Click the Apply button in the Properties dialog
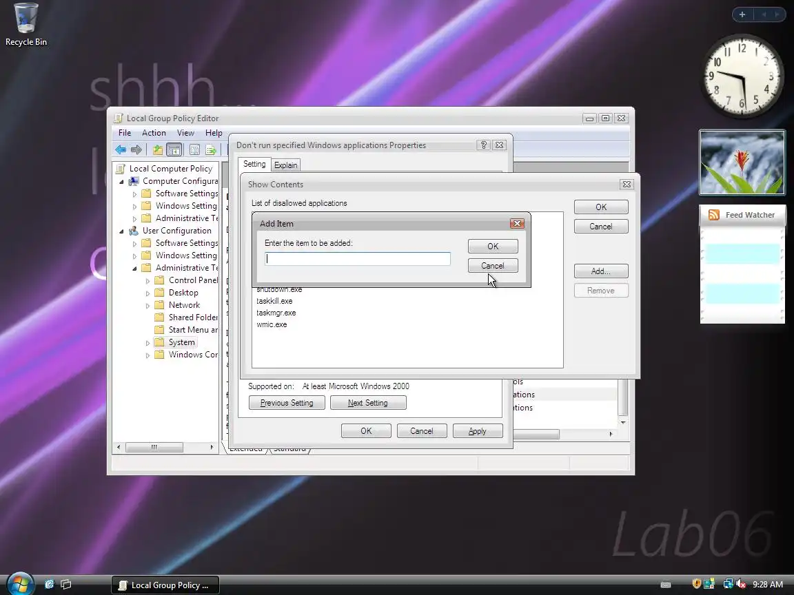794x595 pixels. click(478, 431)
